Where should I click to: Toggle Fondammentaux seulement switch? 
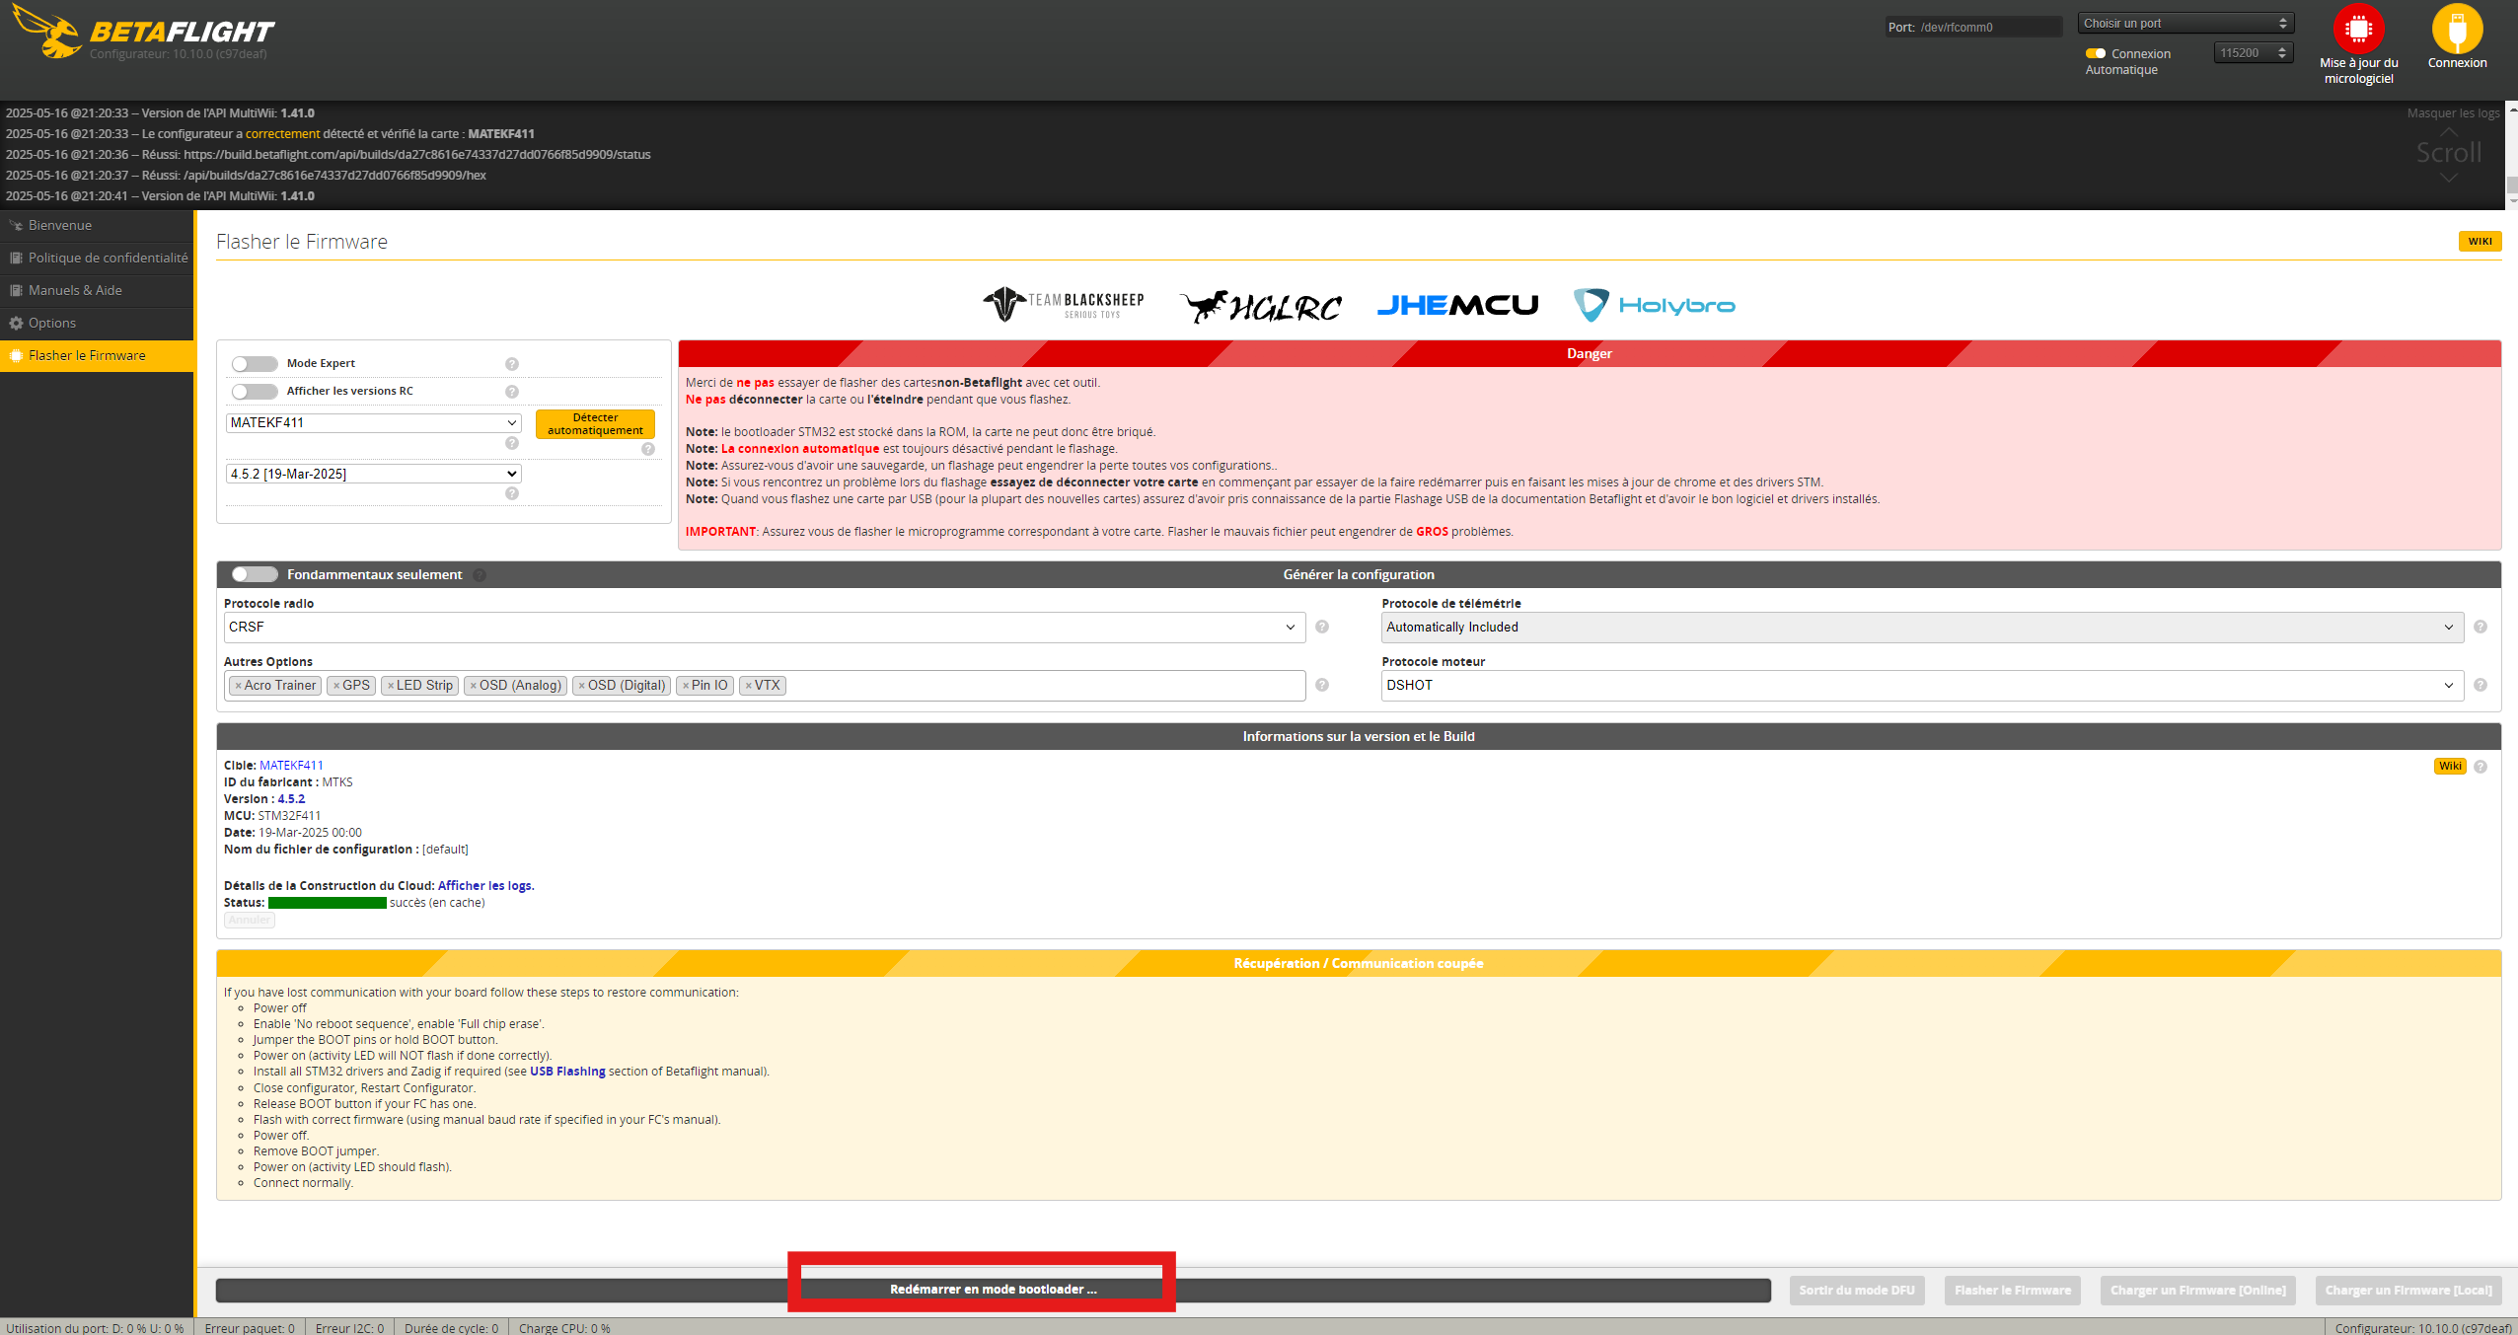(x=255, y=574)
